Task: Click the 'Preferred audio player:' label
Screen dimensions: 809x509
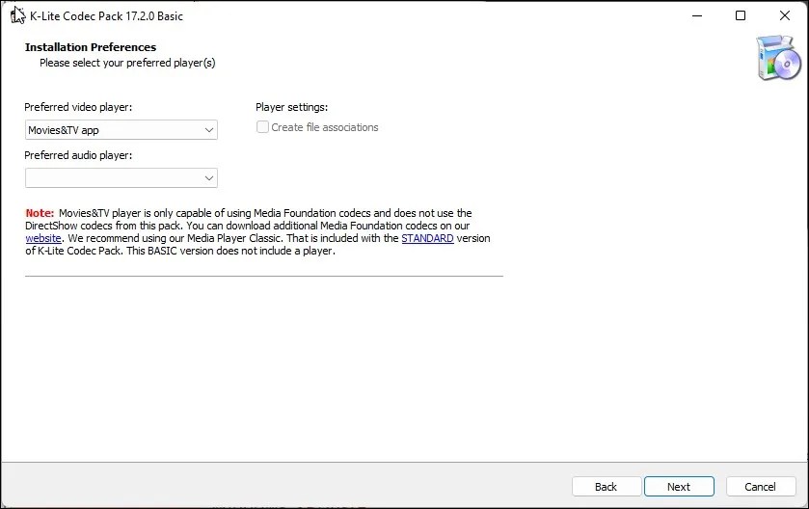Action: point(78,155)
